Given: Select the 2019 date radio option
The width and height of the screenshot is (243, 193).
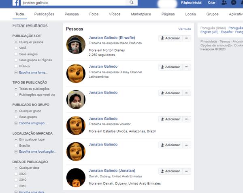Looking at the screenshot, I should click(16, 180).
